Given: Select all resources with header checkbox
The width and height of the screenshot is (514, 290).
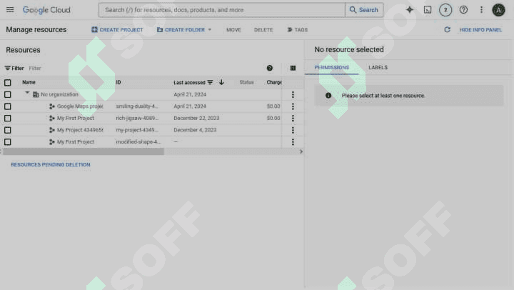Looking at the screenshot, I should (x=8, y=82).
